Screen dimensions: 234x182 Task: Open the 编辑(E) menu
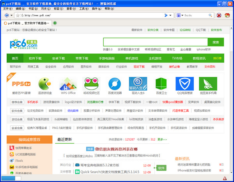(20, 9)
